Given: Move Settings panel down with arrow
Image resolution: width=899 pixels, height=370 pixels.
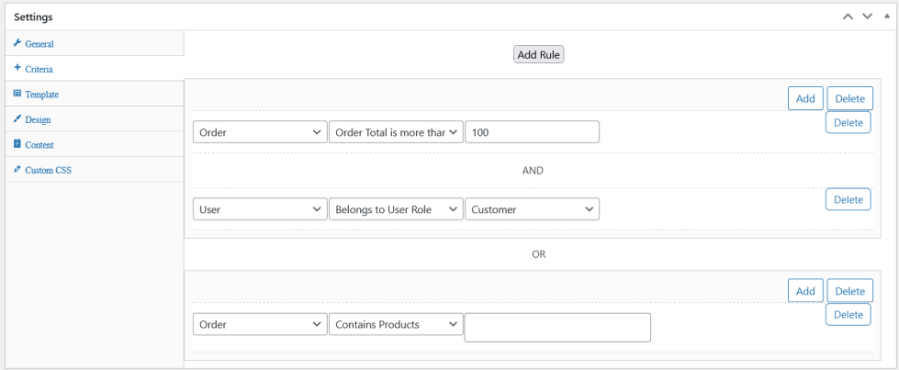Looking at the screenshot, I should 867,17.
